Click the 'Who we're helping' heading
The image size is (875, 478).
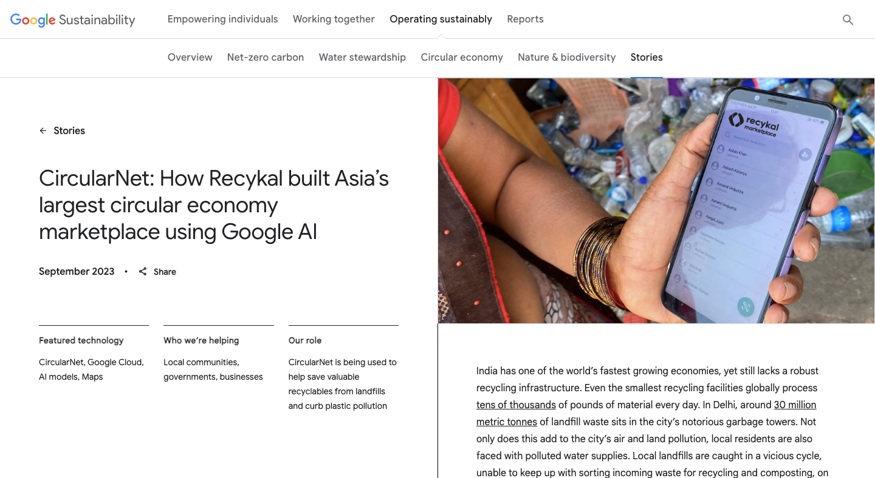[x=201, y=340]
